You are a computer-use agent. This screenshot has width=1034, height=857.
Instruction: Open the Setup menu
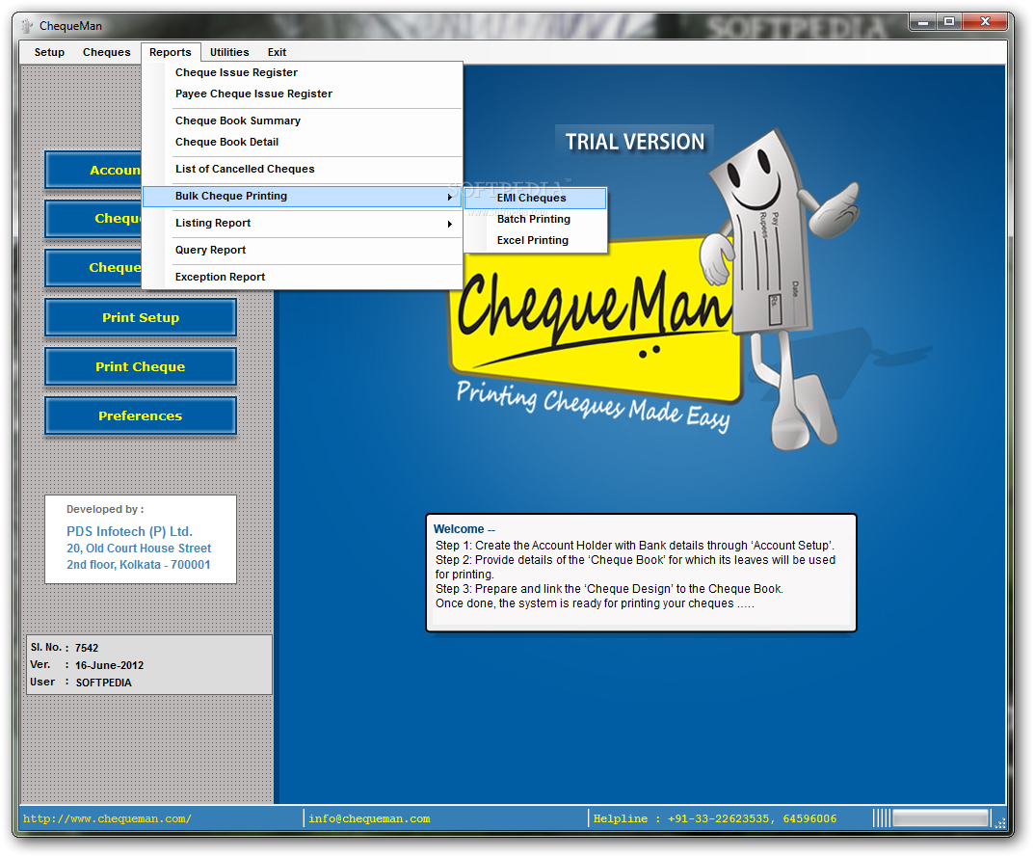[49, 52]
